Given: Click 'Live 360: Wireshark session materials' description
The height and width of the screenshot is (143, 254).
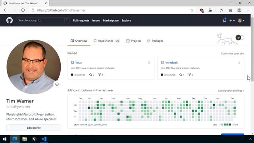Looking at the screenshot, I should 180,68.
